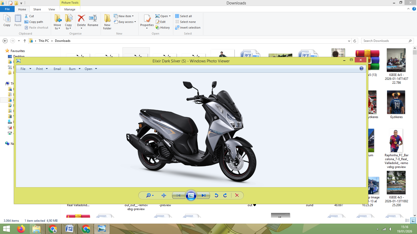The image size is (417, 234).
Task: Click the Up one level arrow in Explorer
Action: [25, 41]
